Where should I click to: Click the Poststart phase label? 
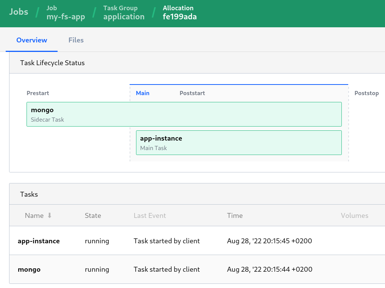click(192, 93)
